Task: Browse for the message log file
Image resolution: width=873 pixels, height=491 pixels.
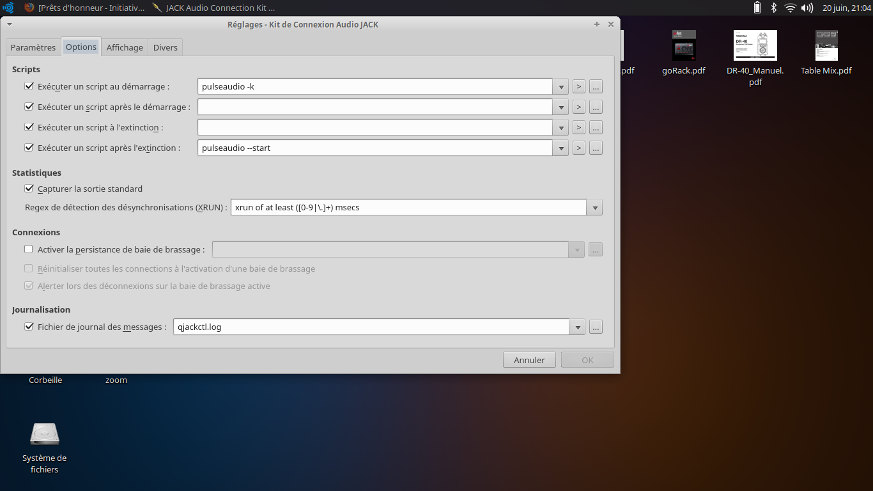Action: coord(596,327)
